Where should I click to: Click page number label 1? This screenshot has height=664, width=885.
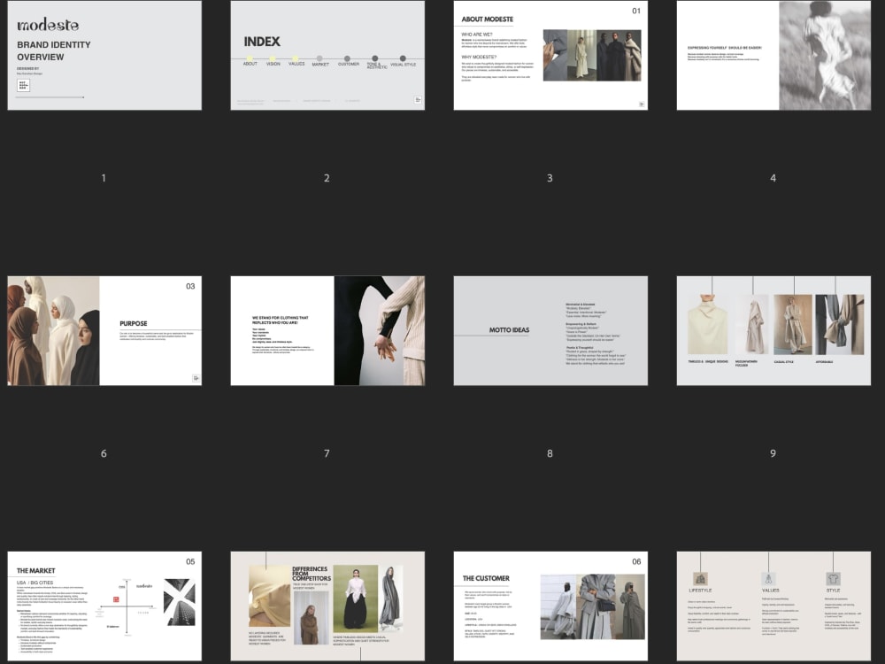pos(104,178)
